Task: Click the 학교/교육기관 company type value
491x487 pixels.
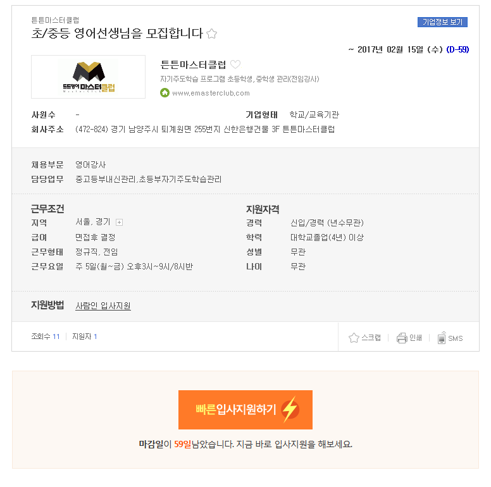Action: (x=314, y=114)
